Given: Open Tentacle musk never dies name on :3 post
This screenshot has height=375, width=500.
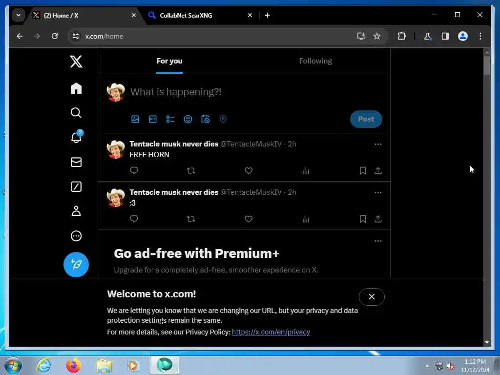Looking at the screenshot, I should tap(174, 192).
